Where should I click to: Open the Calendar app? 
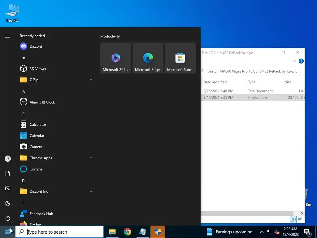[56, 136]
